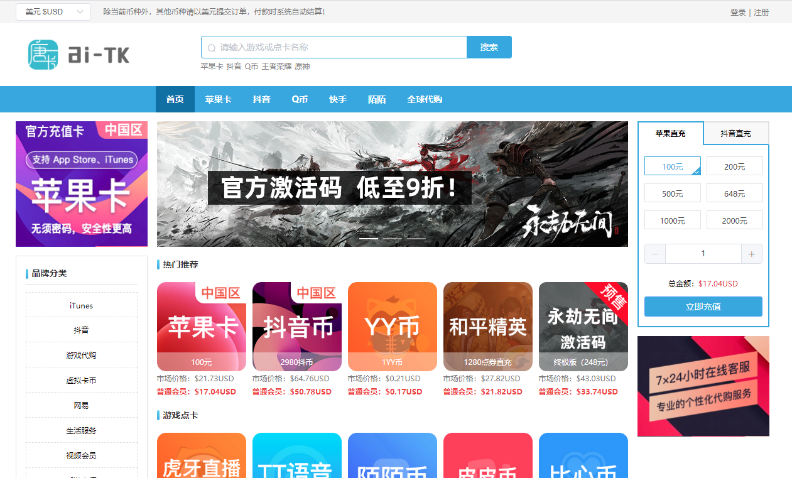Viewport: 792px width, 478px height.
Task: Click the quantity input field
Action: click(703, 254)
